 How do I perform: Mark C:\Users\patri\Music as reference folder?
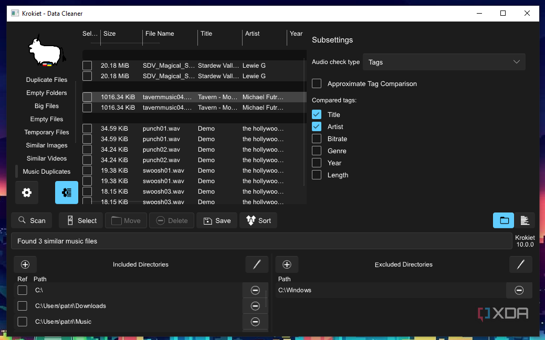tap(22, 322)
